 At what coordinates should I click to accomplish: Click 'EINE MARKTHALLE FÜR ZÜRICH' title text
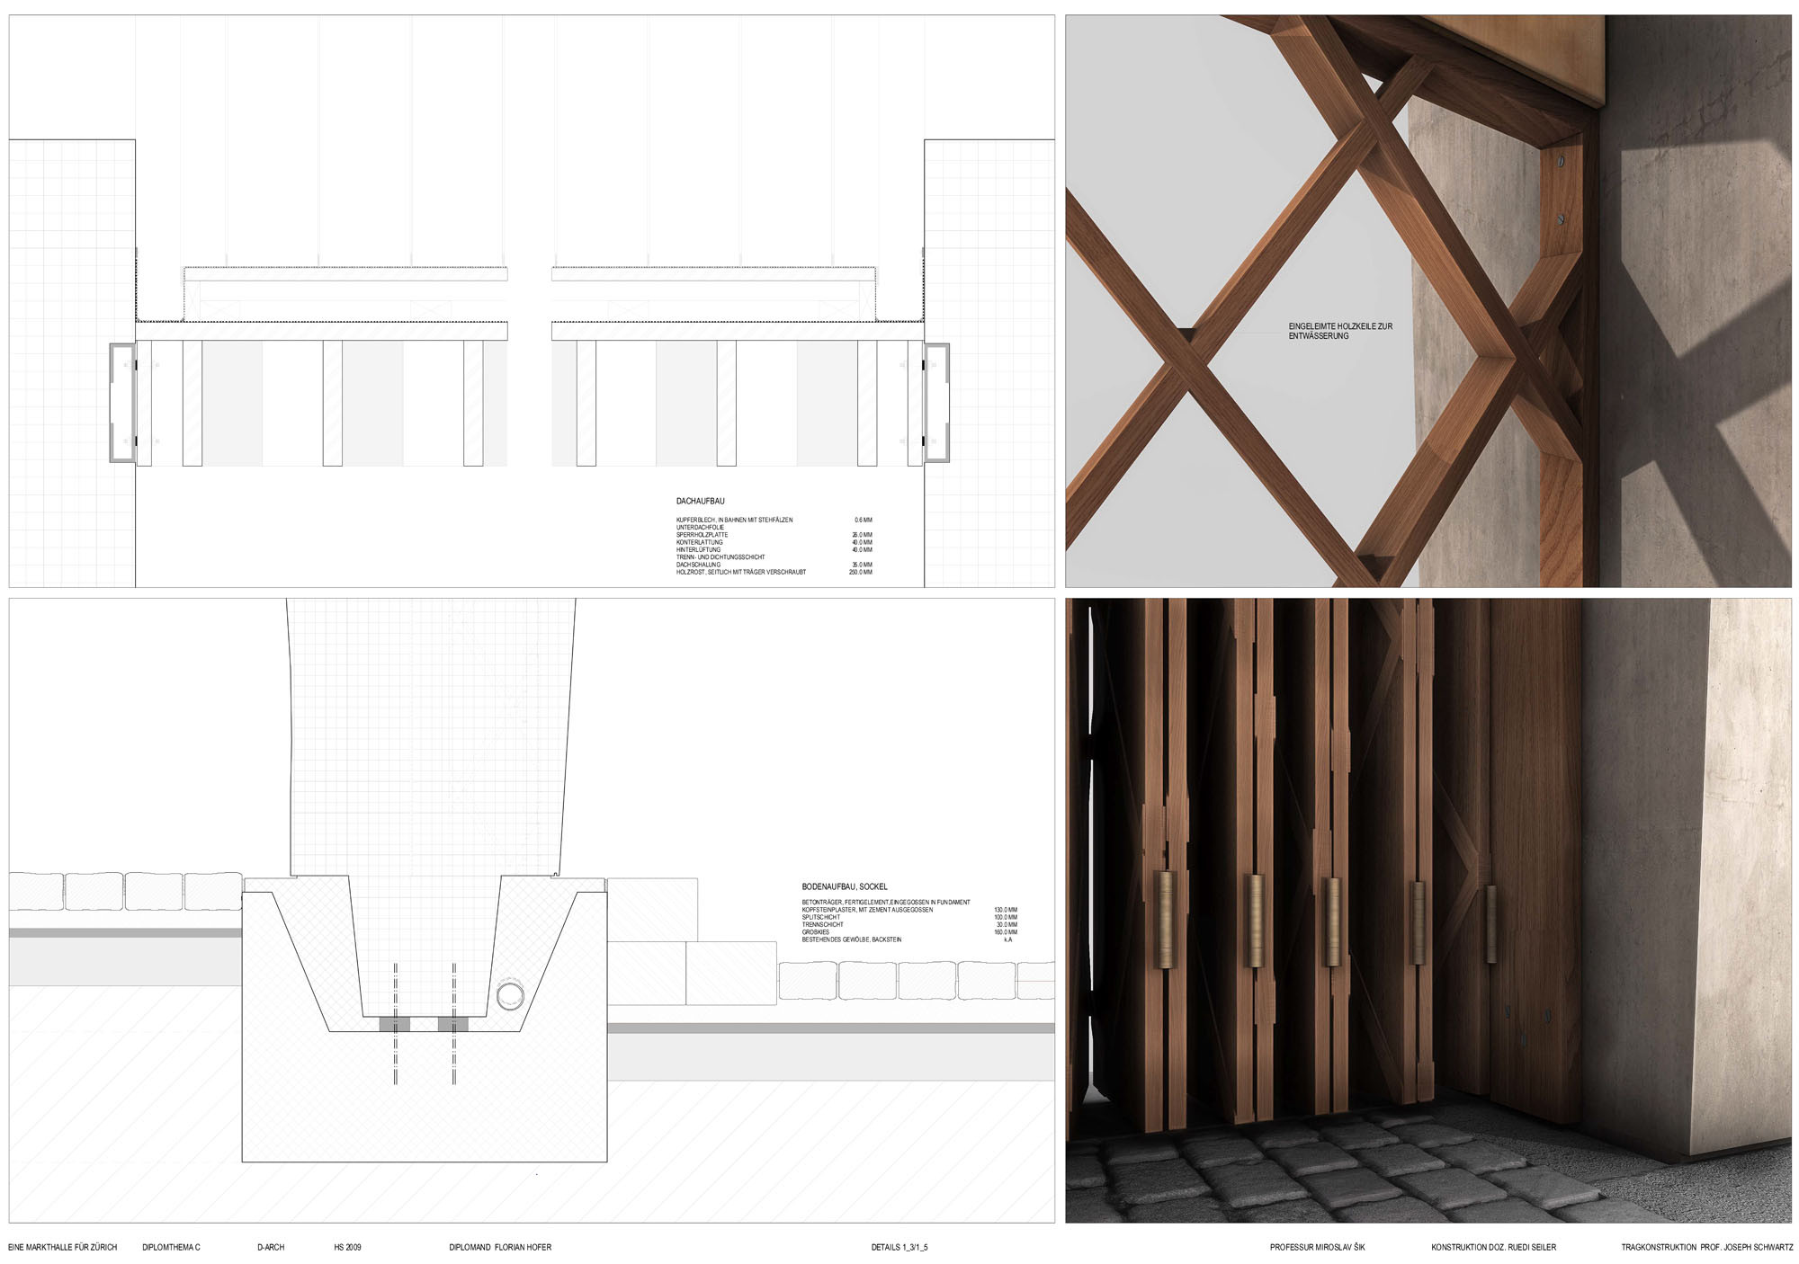63,1247
